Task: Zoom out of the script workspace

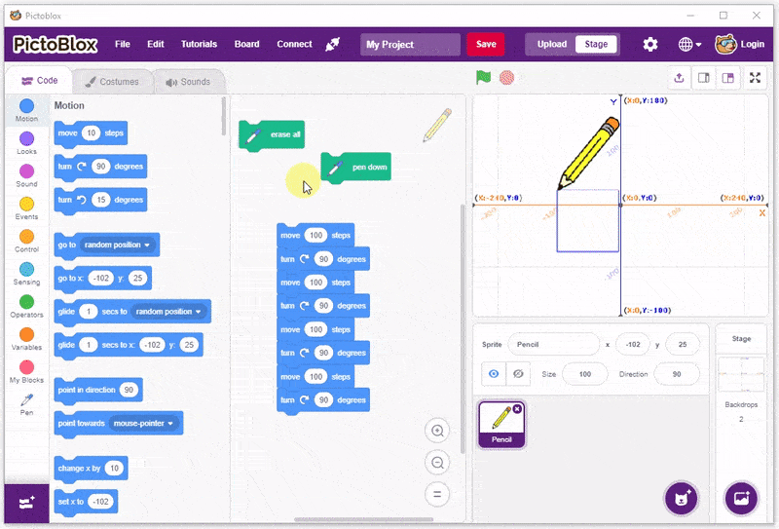Action: [437, 463]
